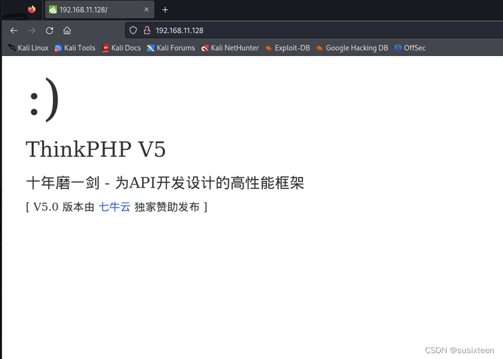Click the tracking protection shield icon
The height and width of the screenshot is (359, 503).
[x=133, y=30]
